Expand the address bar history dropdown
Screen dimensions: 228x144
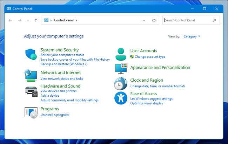pos(144,20)
